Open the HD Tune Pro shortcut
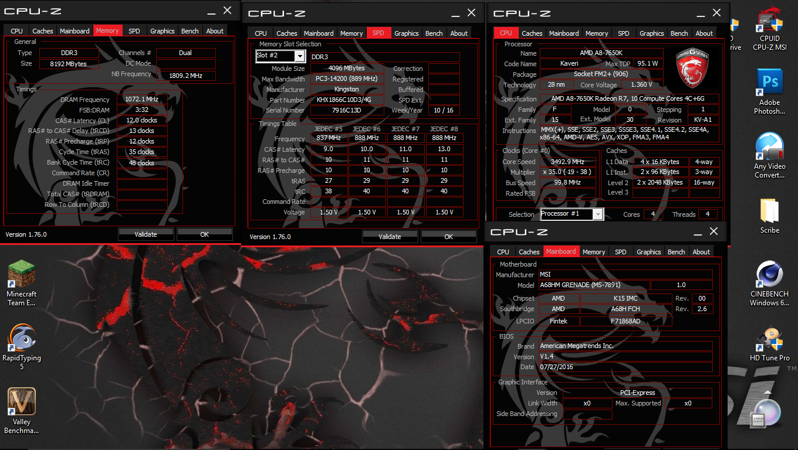The image size is (798, 450). [x=769, y=343]
